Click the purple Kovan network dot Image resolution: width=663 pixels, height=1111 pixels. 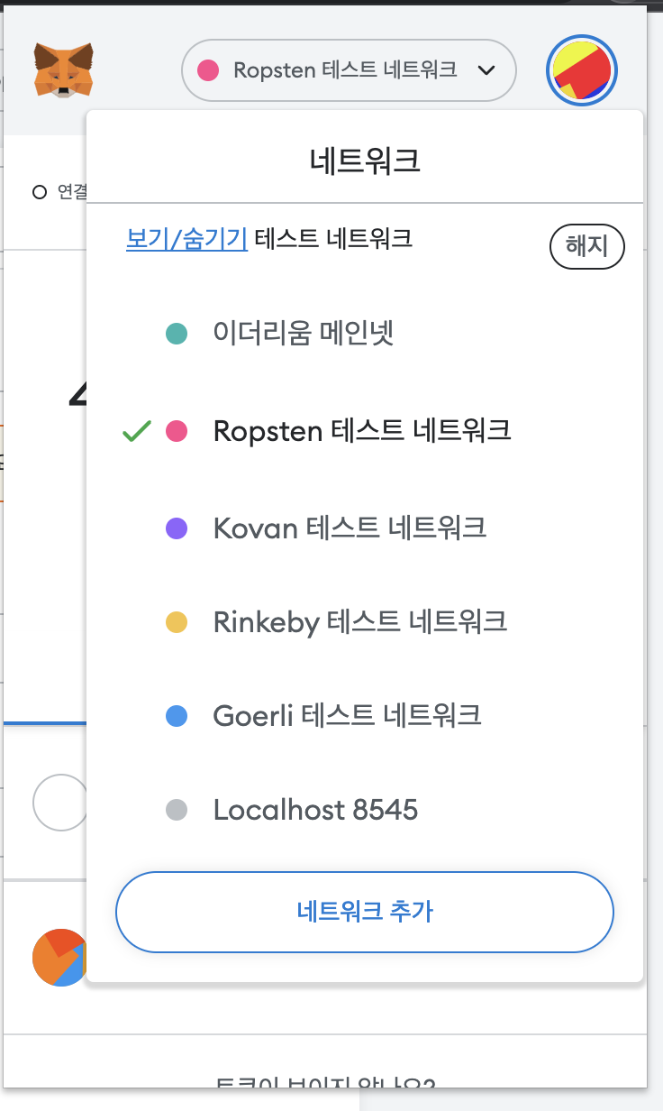click(177, 528)
